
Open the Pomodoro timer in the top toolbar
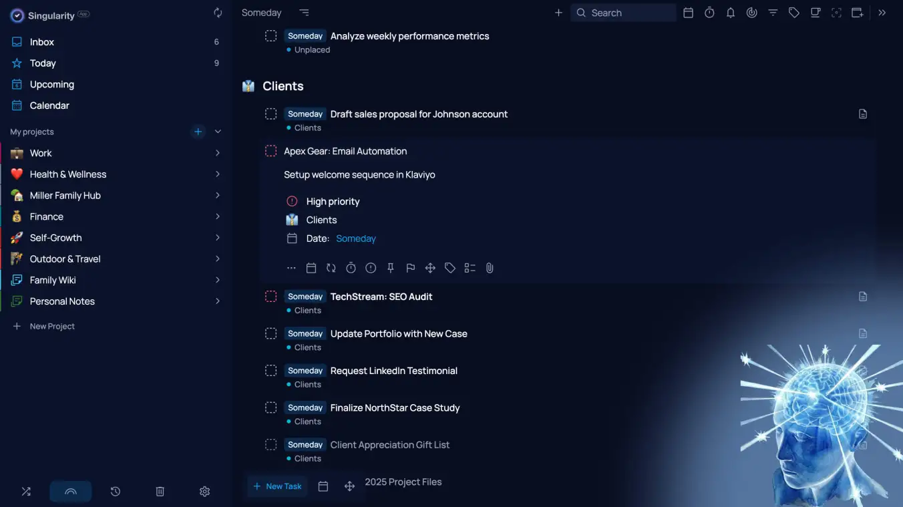709,13
